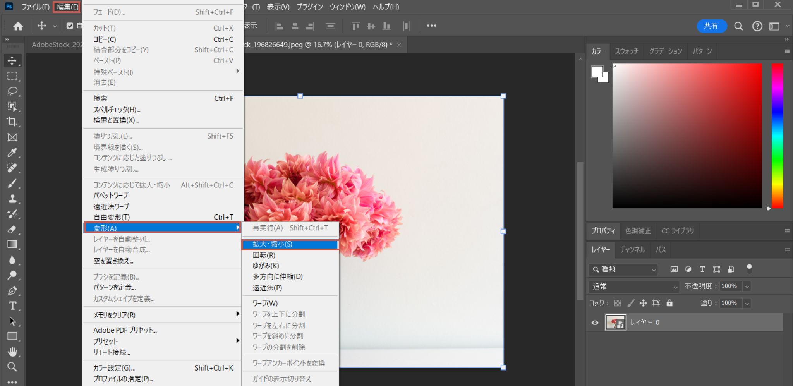Choose 拡大・縮小(S) from transform submenu
Viewport: 793px width, 386px height.
coord(290,244)
